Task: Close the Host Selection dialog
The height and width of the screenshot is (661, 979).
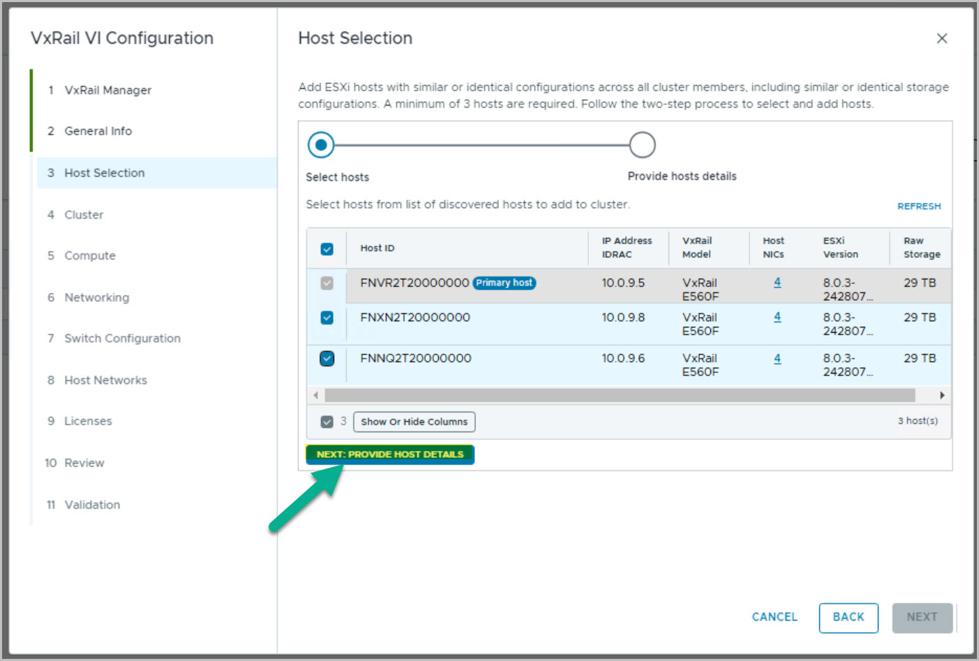Action: [941, 38]
